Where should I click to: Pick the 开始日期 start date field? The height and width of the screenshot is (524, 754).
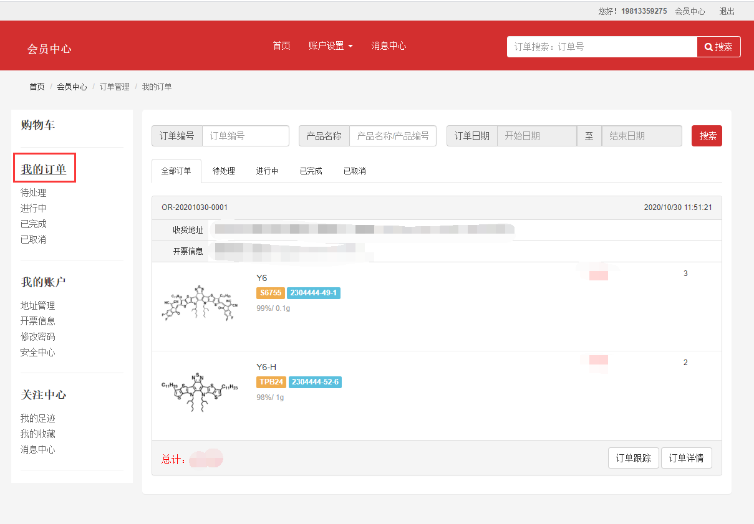pyautogui.click(x=536, y=136)
